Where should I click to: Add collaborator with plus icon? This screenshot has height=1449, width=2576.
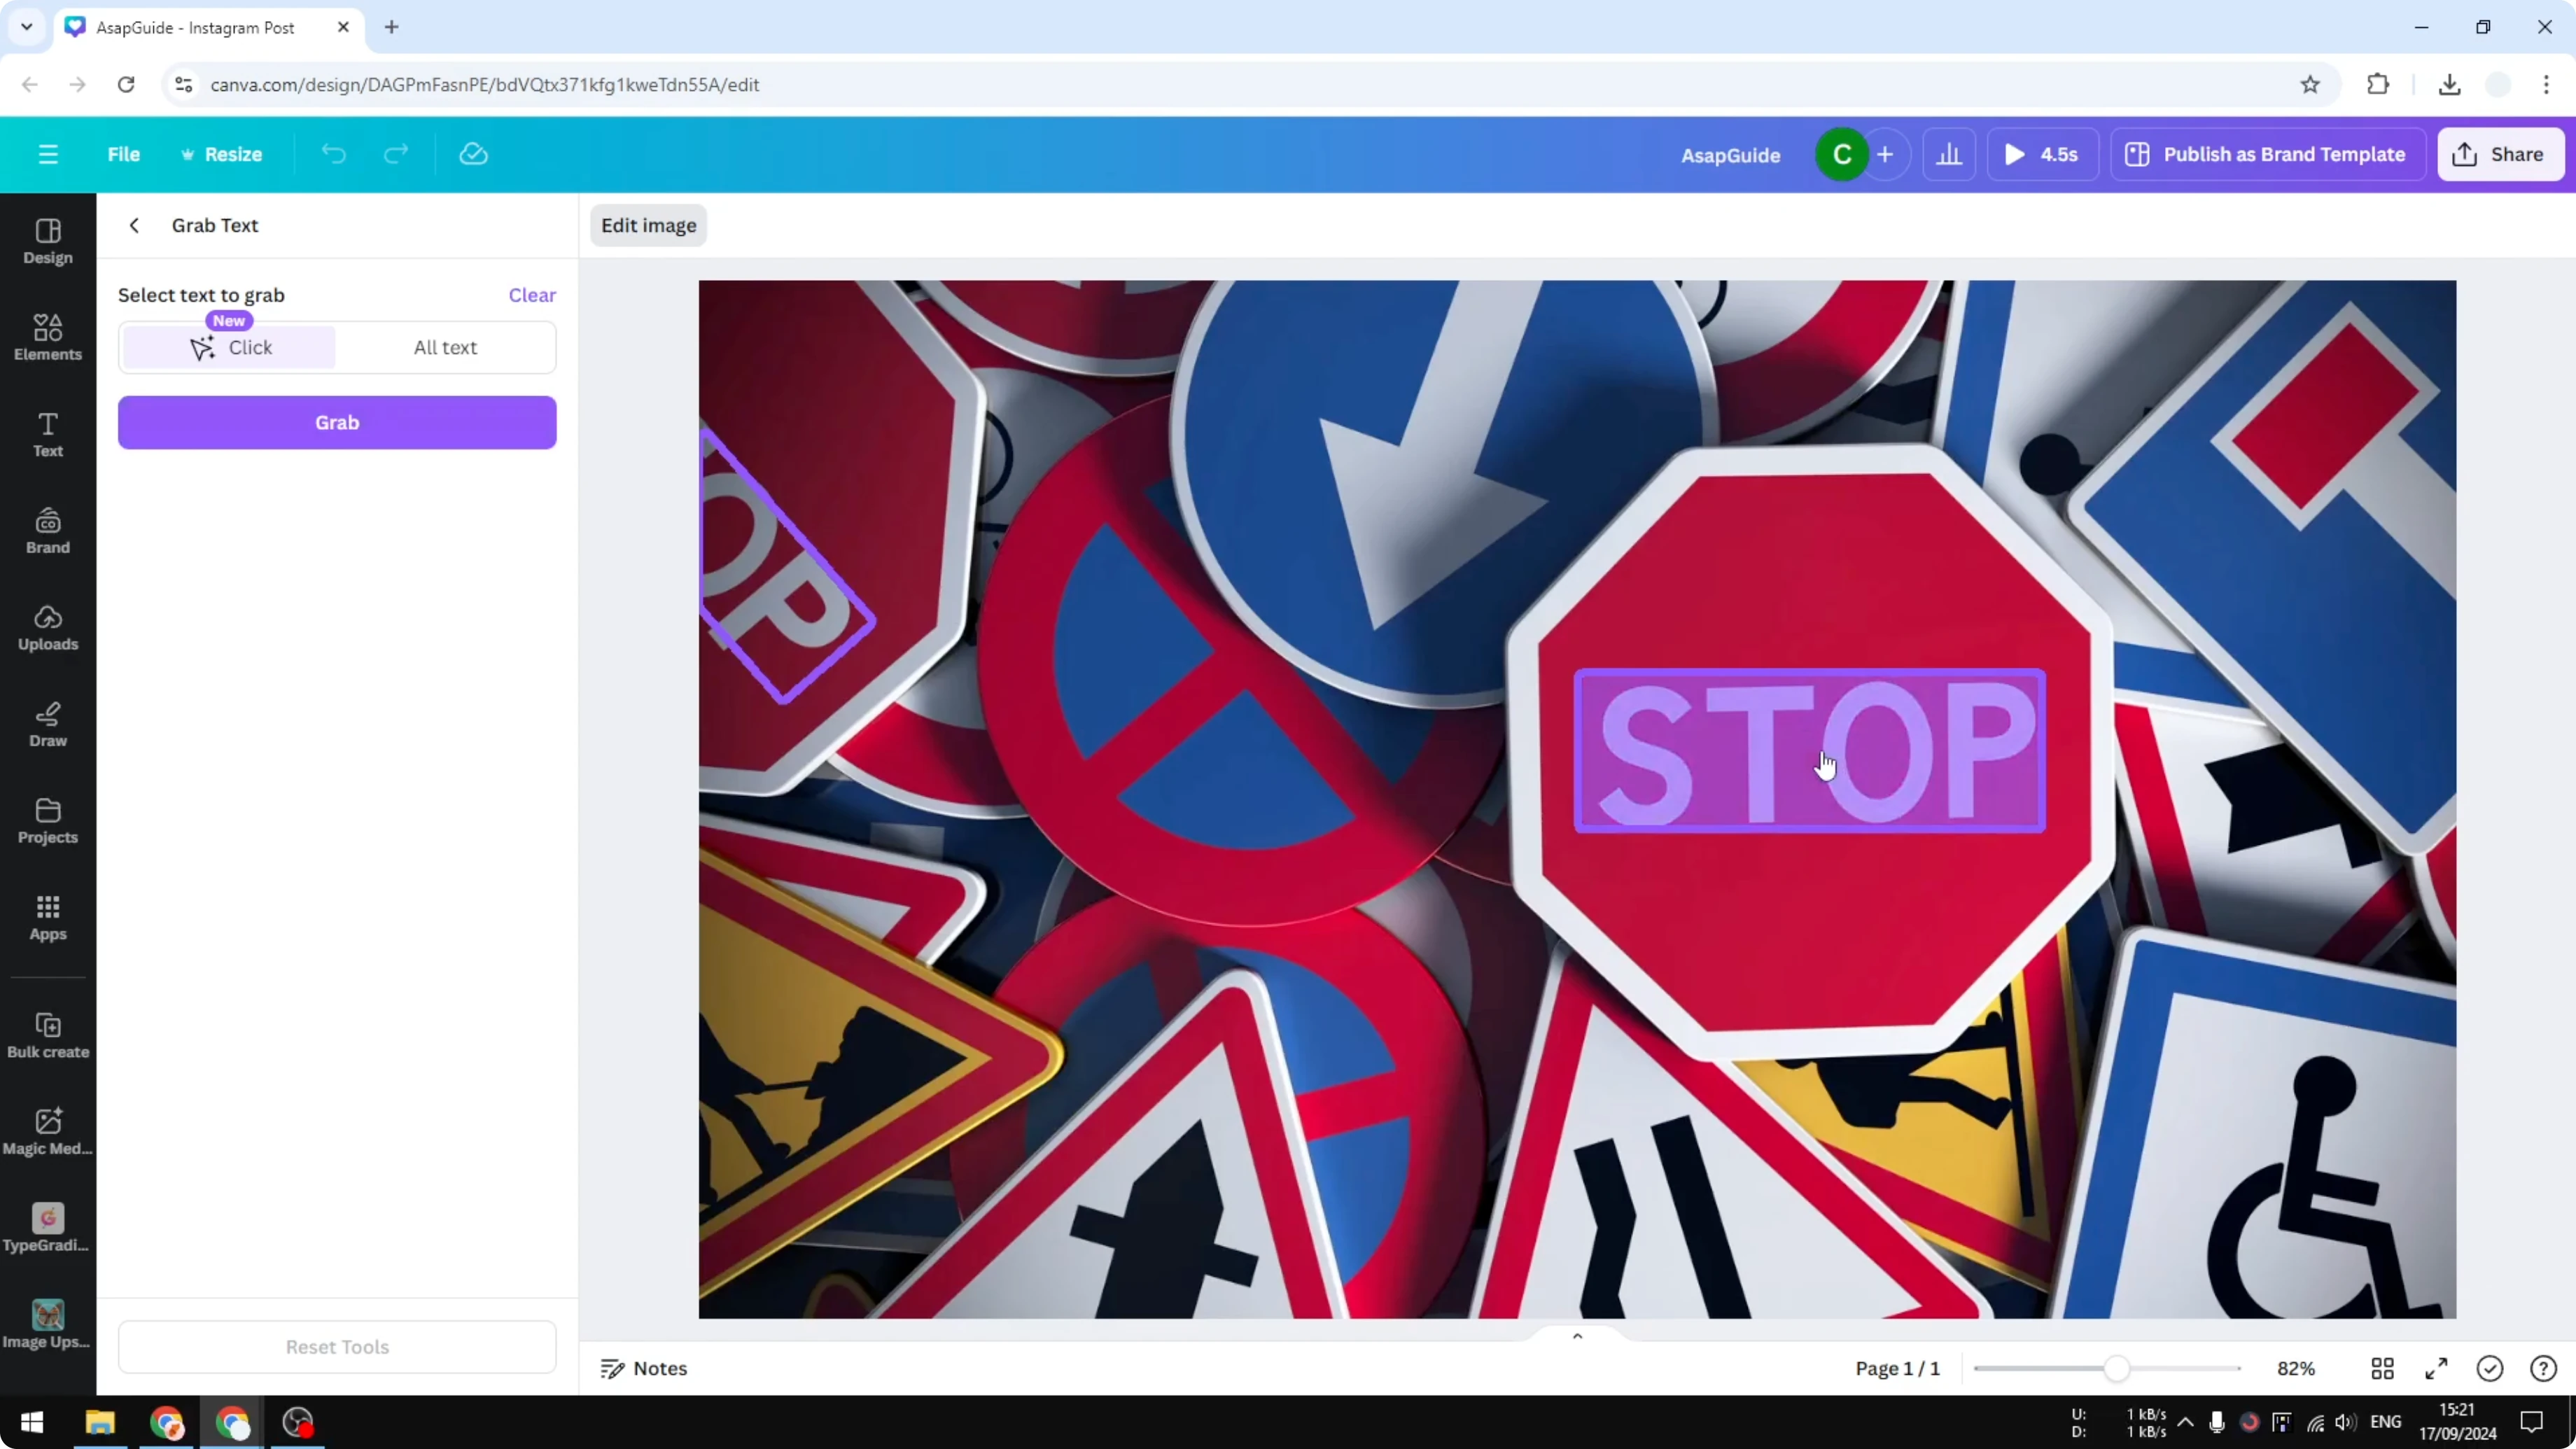pos(1885,154)
